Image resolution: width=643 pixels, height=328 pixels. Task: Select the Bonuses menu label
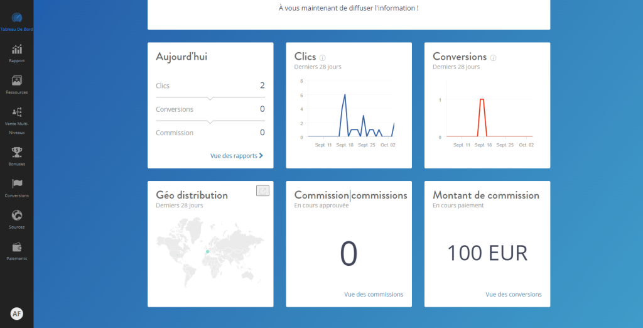pos(17,164)
